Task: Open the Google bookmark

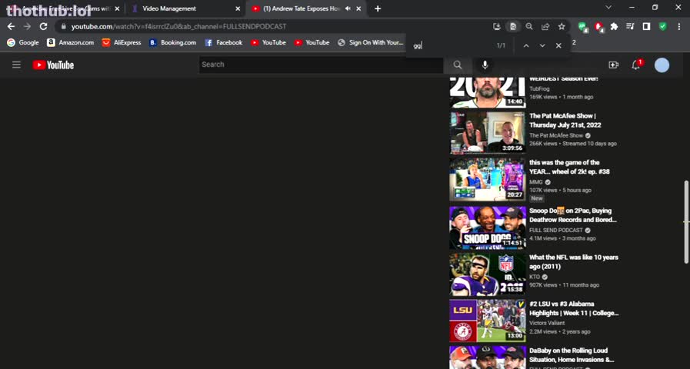Action: [23, 42]
